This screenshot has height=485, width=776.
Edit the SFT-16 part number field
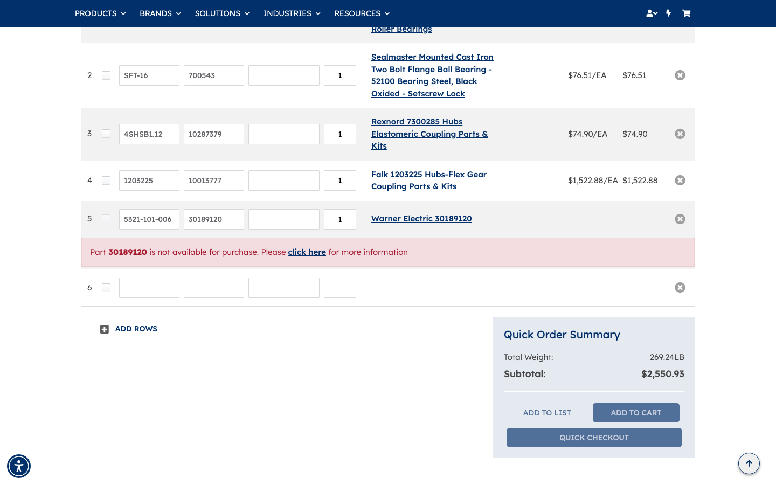tap(149, 75)
